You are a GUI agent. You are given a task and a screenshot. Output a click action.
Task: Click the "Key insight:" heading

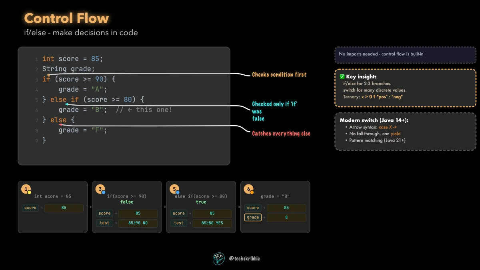[x=361, y=76]
